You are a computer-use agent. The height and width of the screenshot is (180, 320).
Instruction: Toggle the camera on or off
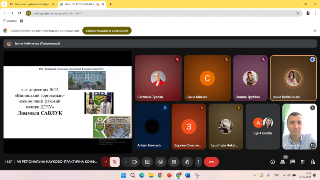[x=134, y=162]
